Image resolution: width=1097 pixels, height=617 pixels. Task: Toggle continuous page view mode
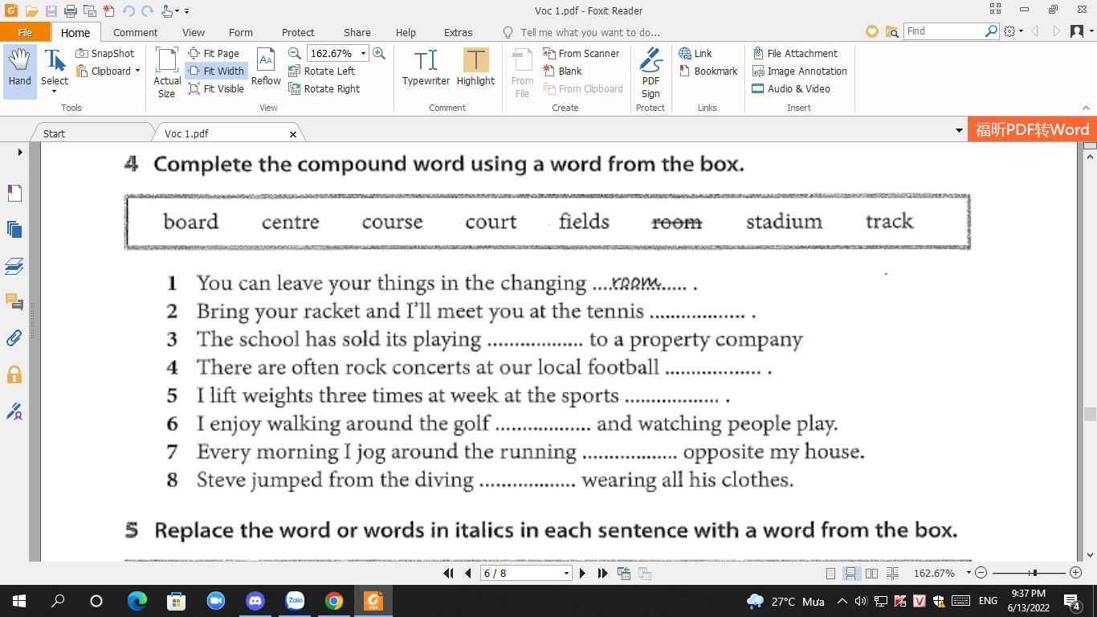850,573
